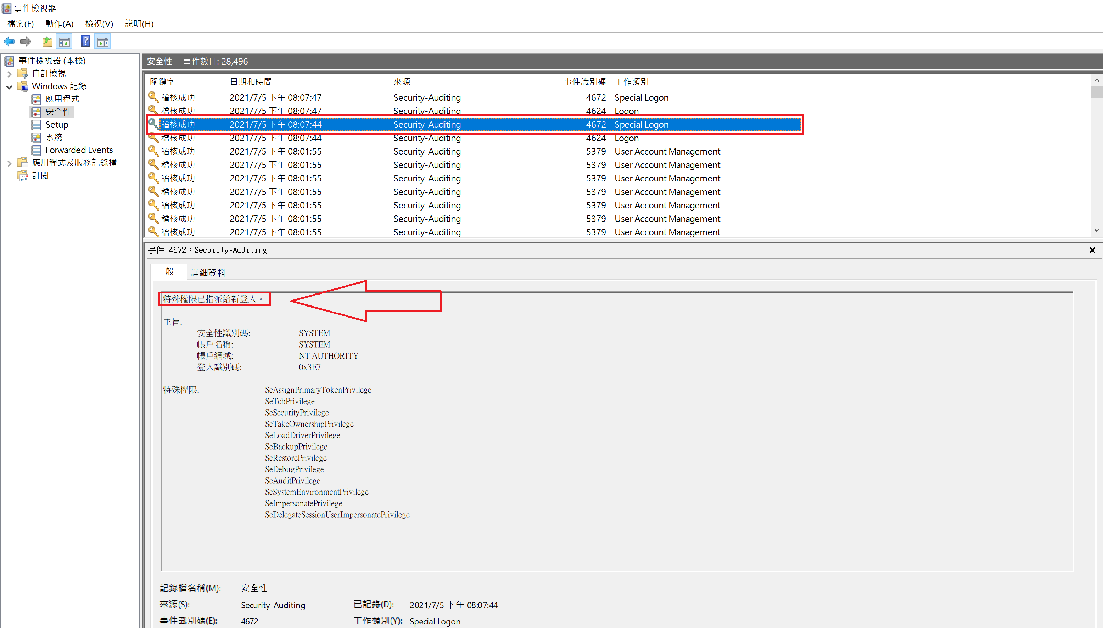Click 事件數目: 28,496 header text
The image size is (1103, 628).
tap(215, 61)
